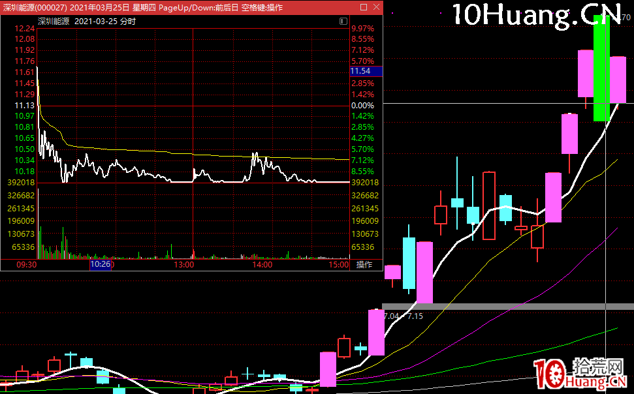Screen dimensions: 634x394
Task: Maximize the 深圳能源 intraday popup window
Action: click(364, 7)
